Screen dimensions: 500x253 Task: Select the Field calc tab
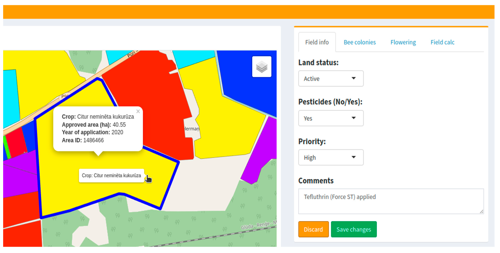[x=442, y=42]
